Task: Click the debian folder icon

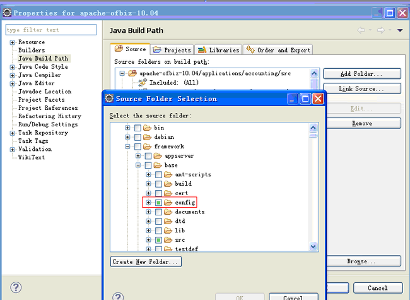Action: coord(147,137)
